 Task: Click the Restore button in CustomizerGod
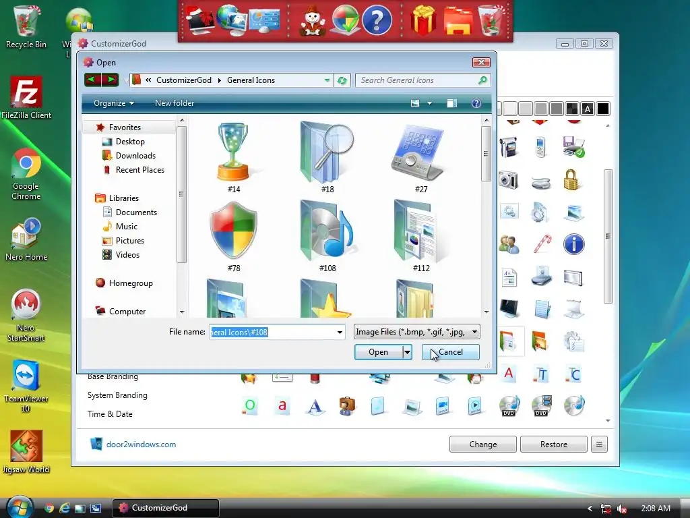(554, 444)
